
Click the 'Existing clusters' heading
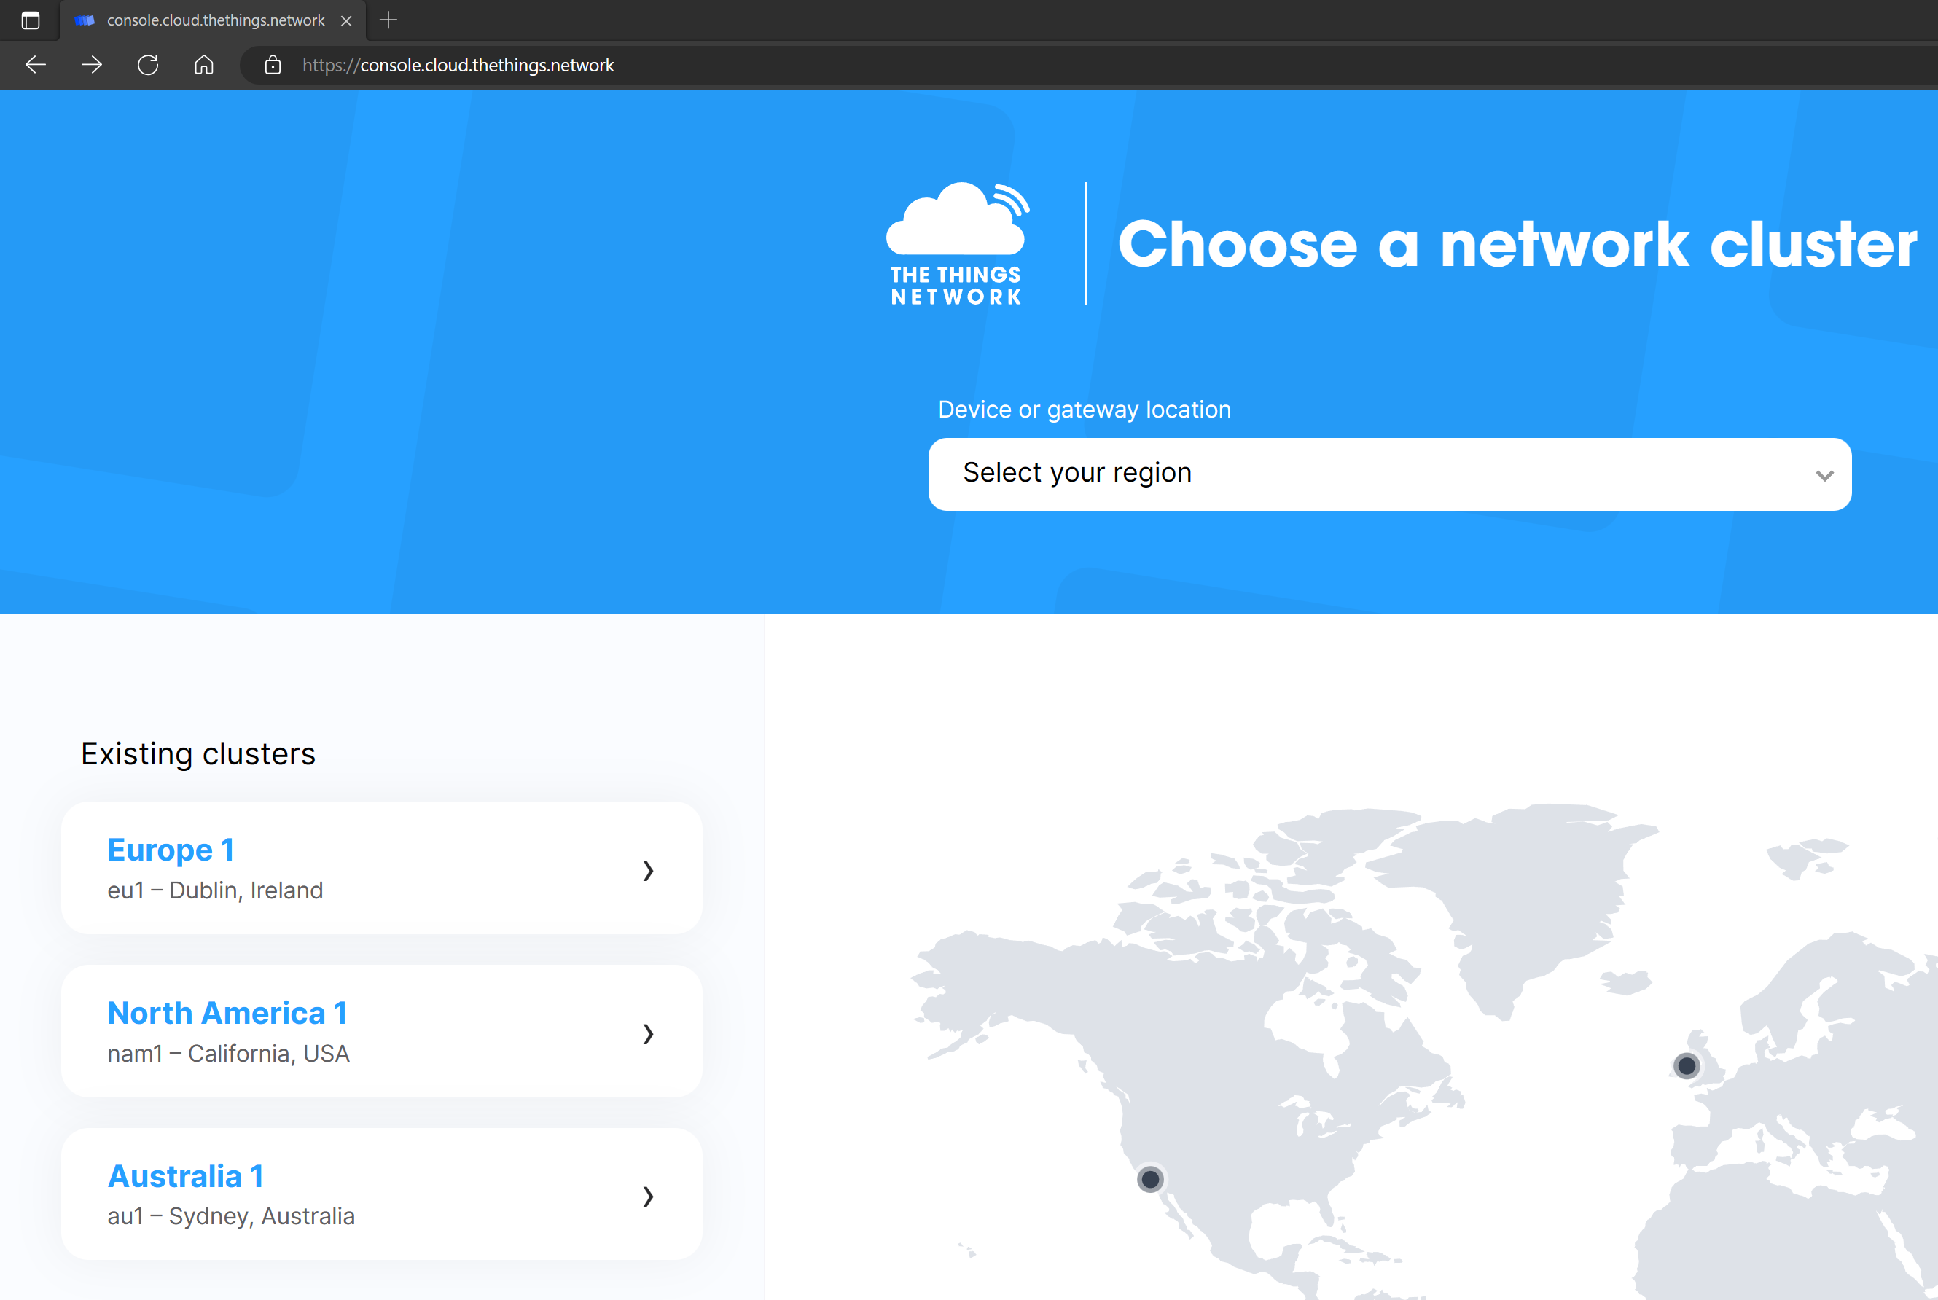click(198, 753)
